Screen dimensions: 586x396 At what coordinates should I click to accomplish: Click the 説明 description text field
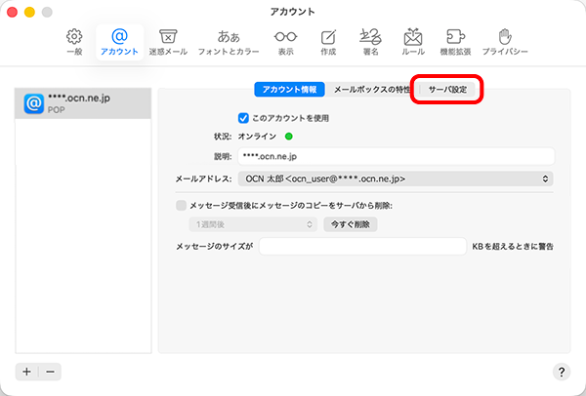(x=396, y=156)
